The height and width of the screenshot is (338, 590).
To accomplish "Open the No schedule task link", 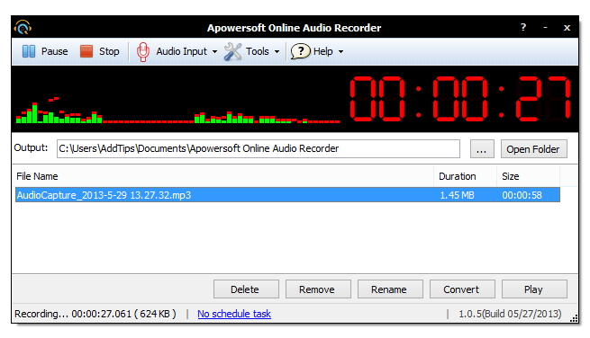I will pyautogui.click(x=234, y=314).
